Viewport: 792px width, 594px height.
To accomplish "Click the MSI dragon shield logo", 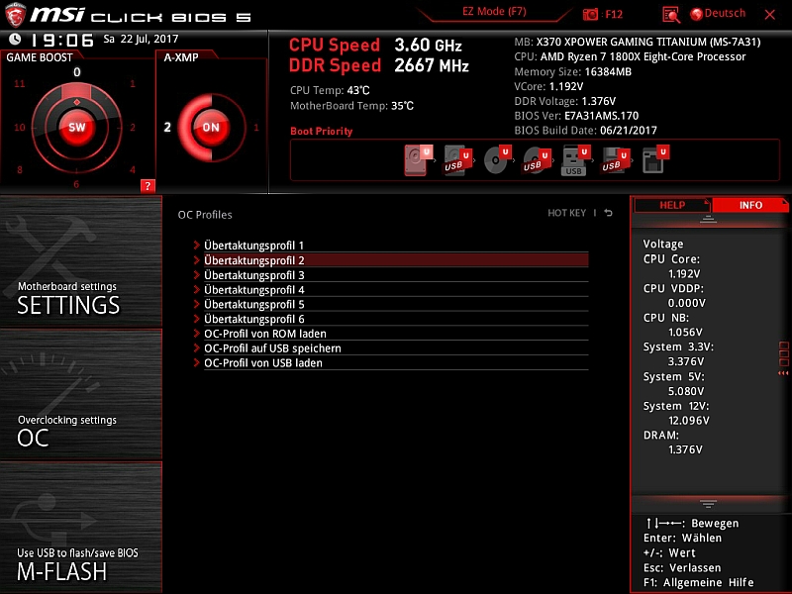I will (15, 15).
